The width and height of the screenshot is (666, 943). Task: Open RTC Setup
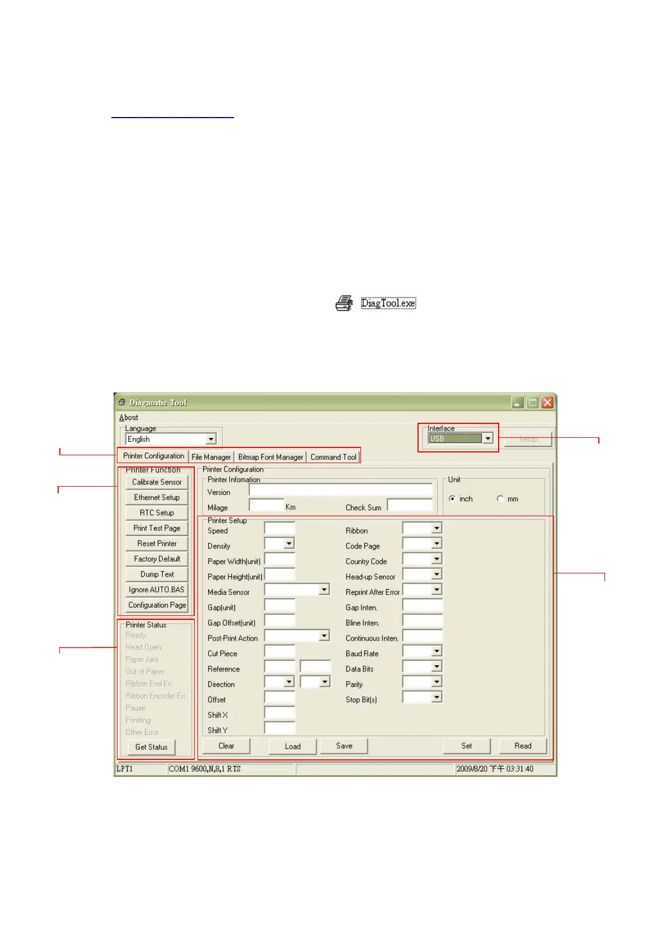click(157, 512)
